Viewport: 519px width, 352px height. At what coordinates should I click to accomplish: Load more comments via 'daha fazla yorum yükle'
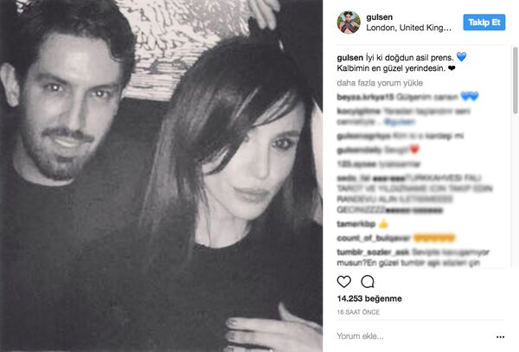[380, 83]
